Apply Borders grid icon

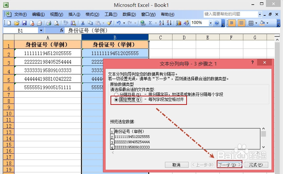click(x=251, y=23)
